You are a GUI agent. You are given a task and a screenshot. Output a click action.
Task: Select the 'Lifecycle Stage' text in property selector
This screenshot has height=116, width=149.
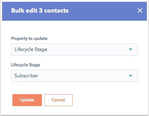31,49
